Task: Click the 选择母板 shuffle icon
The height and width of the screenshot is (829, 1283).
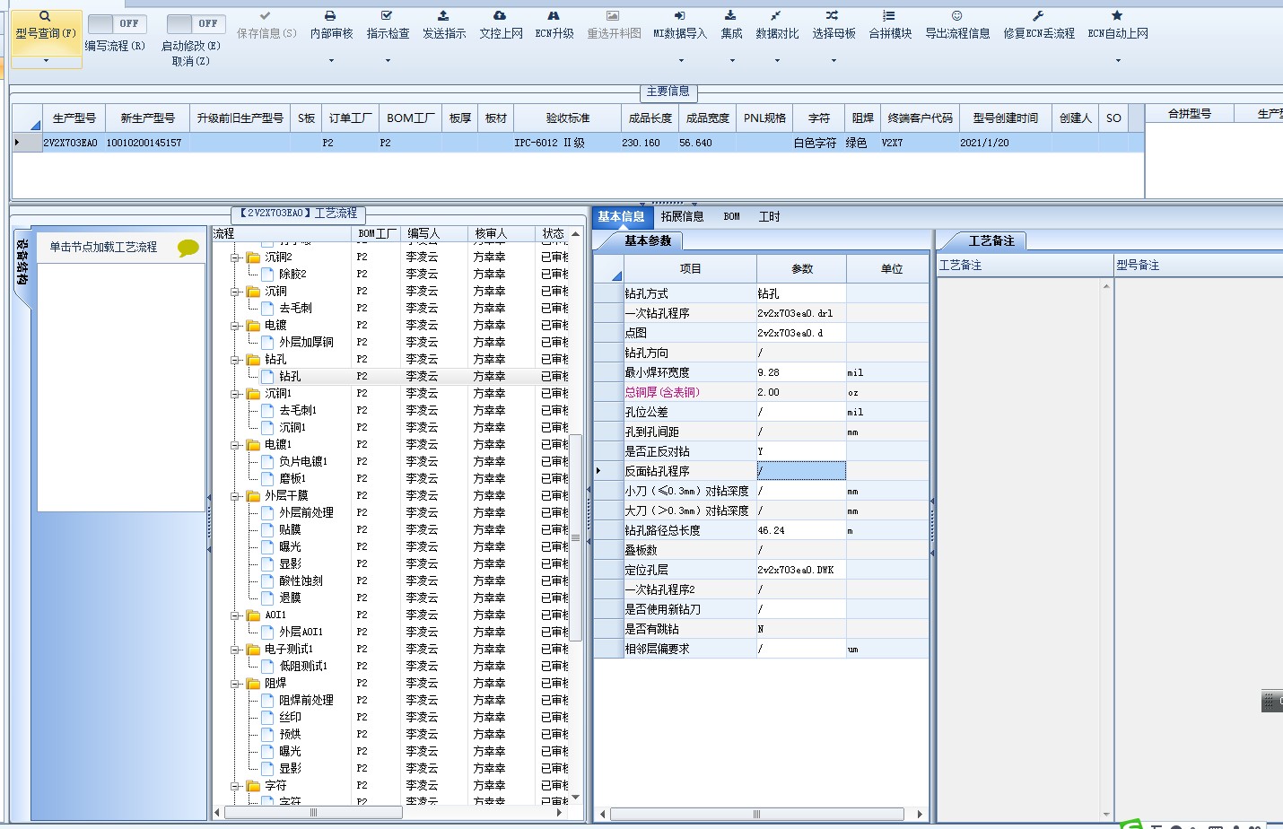Action: 833,16
